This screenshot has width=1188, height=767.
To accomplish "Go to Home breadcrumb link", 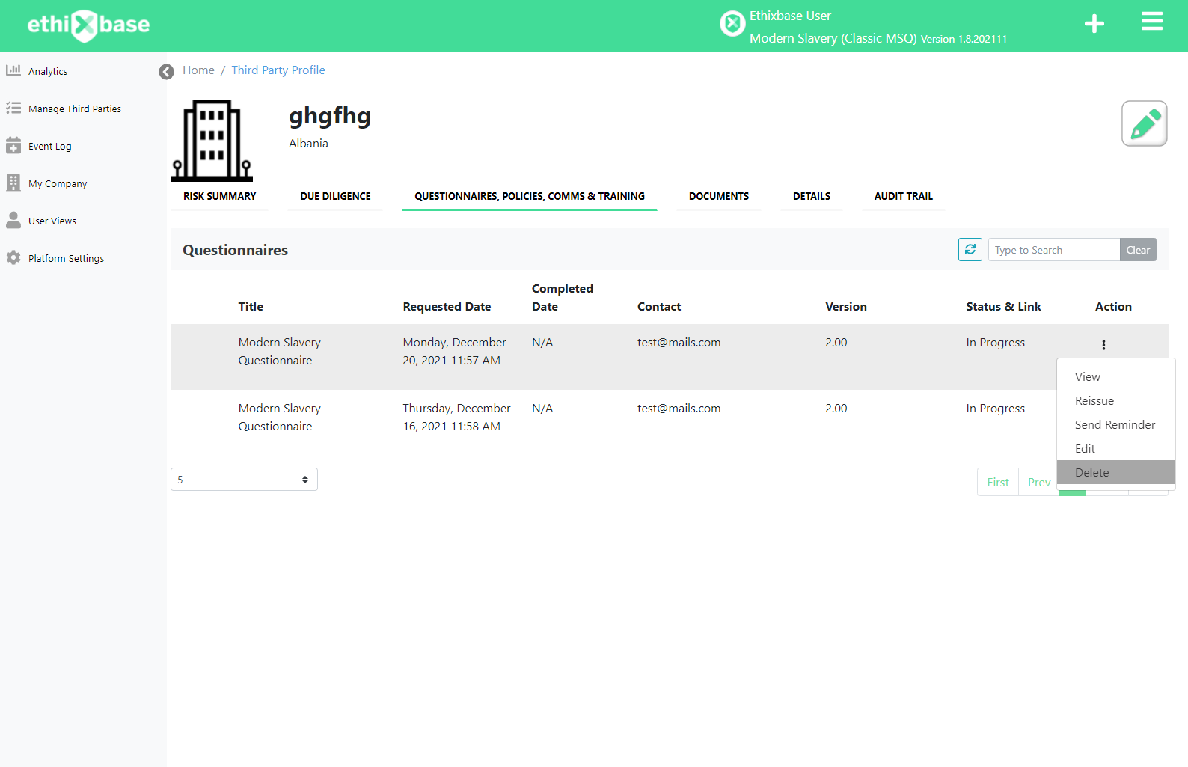I will click(x=198, y=70).
